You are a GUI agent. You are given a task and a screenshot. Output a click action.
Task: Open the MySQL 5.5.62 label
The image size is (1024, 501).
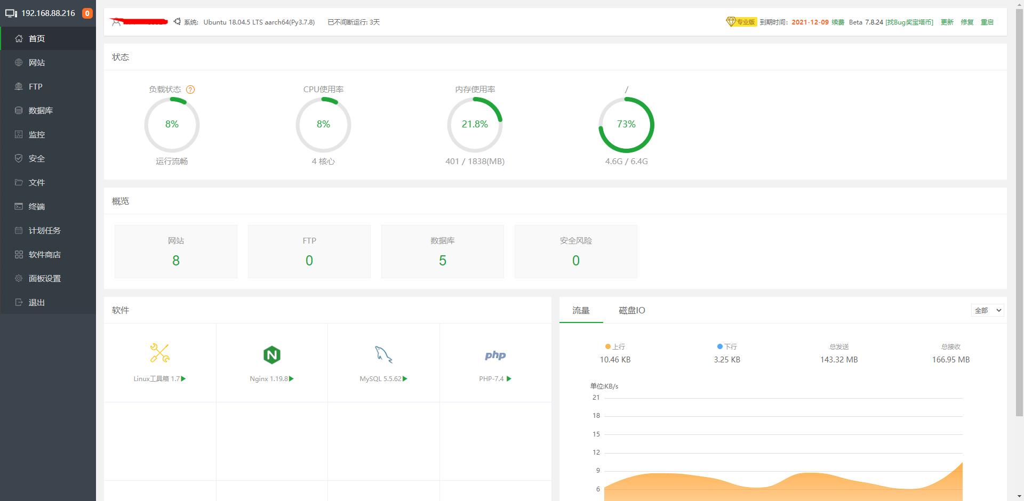[380, 379]
